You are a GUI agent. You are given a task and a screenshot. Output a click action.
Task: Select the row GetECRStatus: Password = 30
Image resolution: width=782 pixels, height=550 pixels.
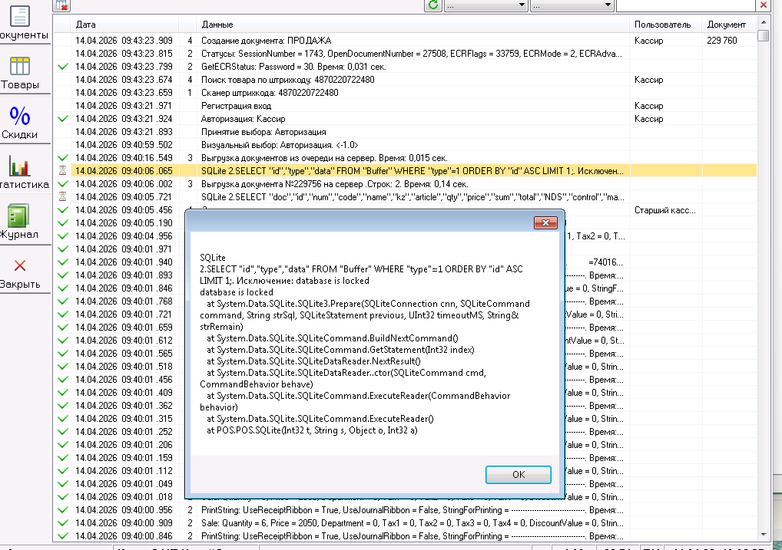(x=405, y=67)
